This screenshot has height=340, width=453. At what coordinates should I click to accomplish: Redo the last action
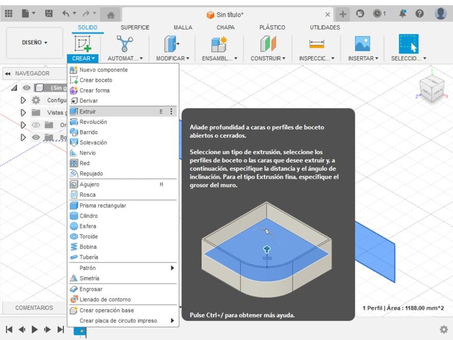[x=86, y=13]
